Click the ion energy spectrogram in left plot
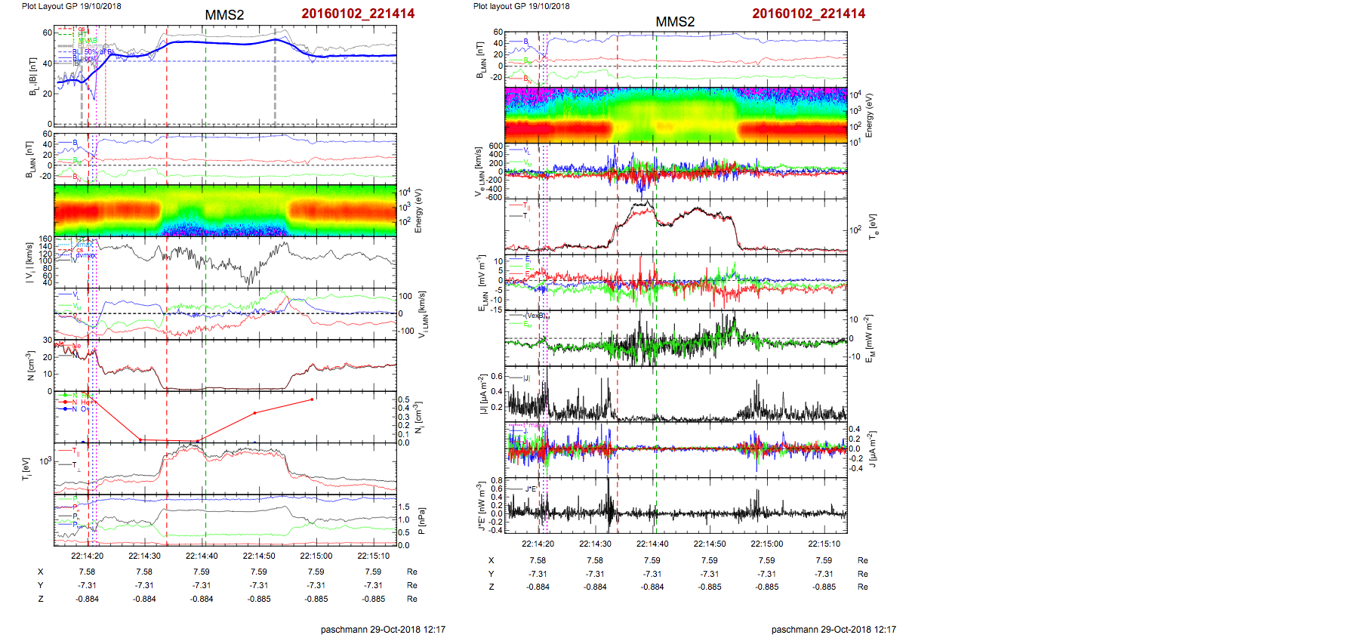This screenshot has width=1362, height=635. point(225,210)
